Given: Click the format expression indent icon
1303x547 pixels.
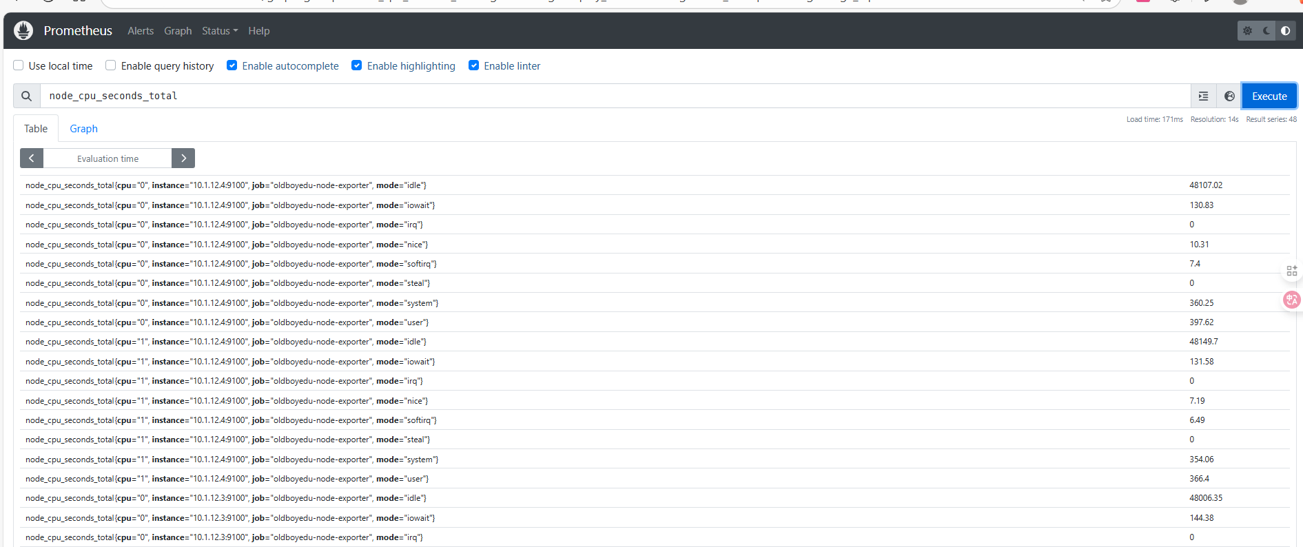Looking at the screenshot, I should 1203,96.
